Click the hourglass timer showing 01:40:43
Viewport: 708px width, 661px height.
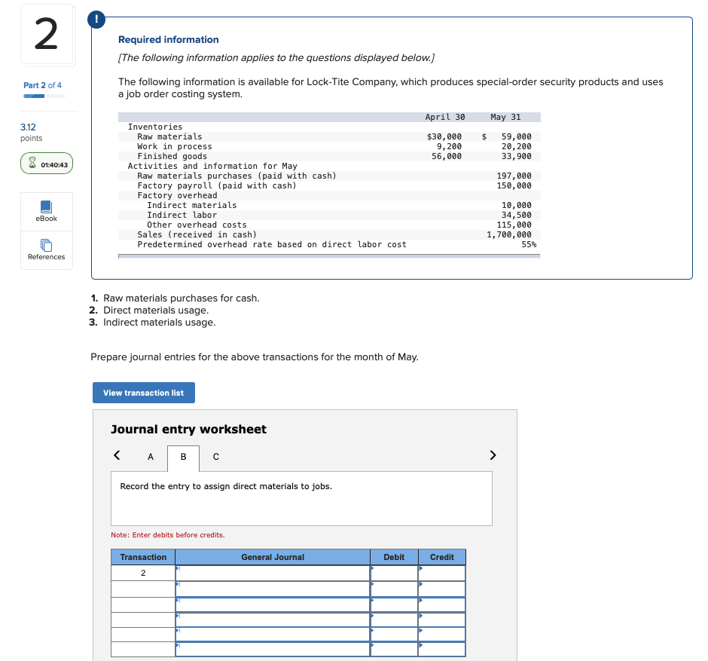pos(46,163)
